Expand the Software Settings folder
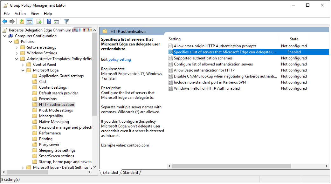 16,47
